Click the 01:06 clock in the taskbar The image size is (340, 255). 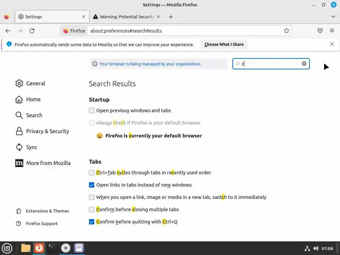[327, 248]
